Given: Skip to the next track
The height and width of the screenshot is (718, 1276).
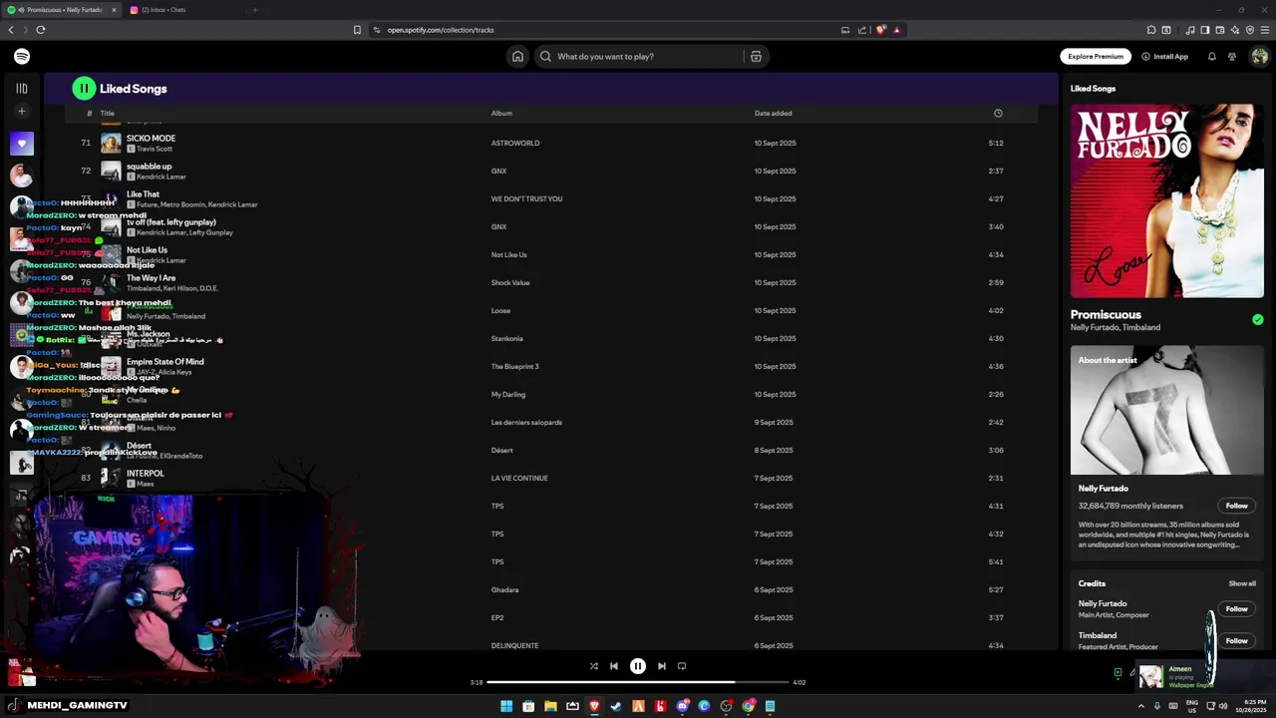Looking at the screenshot, I should [x=661, y=666].
